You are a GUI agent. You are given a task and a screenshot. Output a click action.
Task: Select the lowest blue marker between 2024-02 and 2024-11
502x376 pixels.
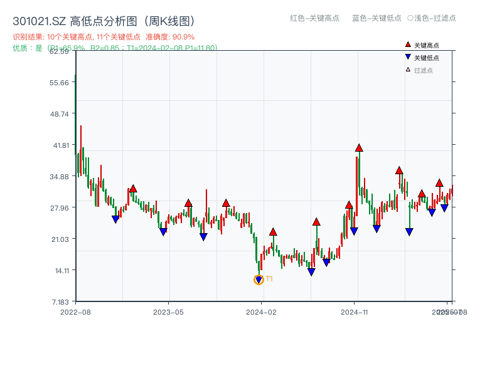[x=311, y=272]
